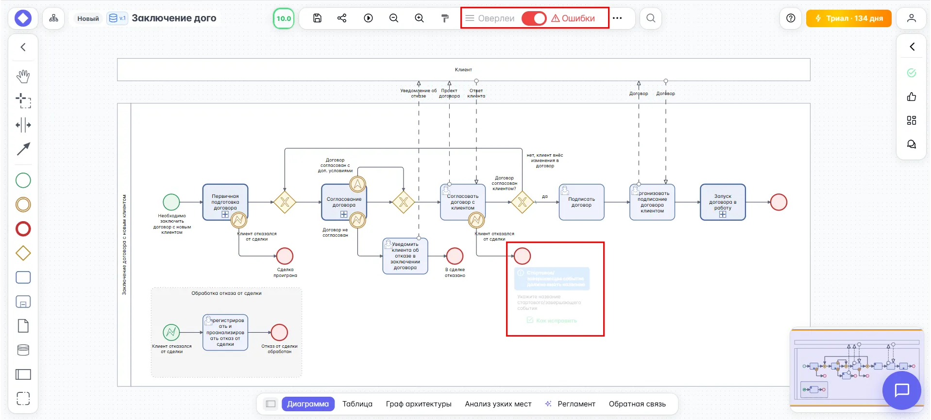931x420 pixels.
Task: Open the Анализ узких мест tab
Action: [x=498, y=404]
